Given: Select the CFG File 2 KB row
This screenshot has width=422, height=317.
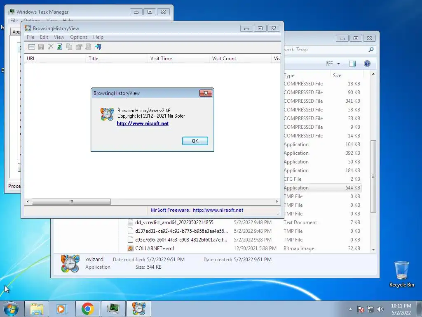Looking at the screenshot, I should (x=322, y=179).
